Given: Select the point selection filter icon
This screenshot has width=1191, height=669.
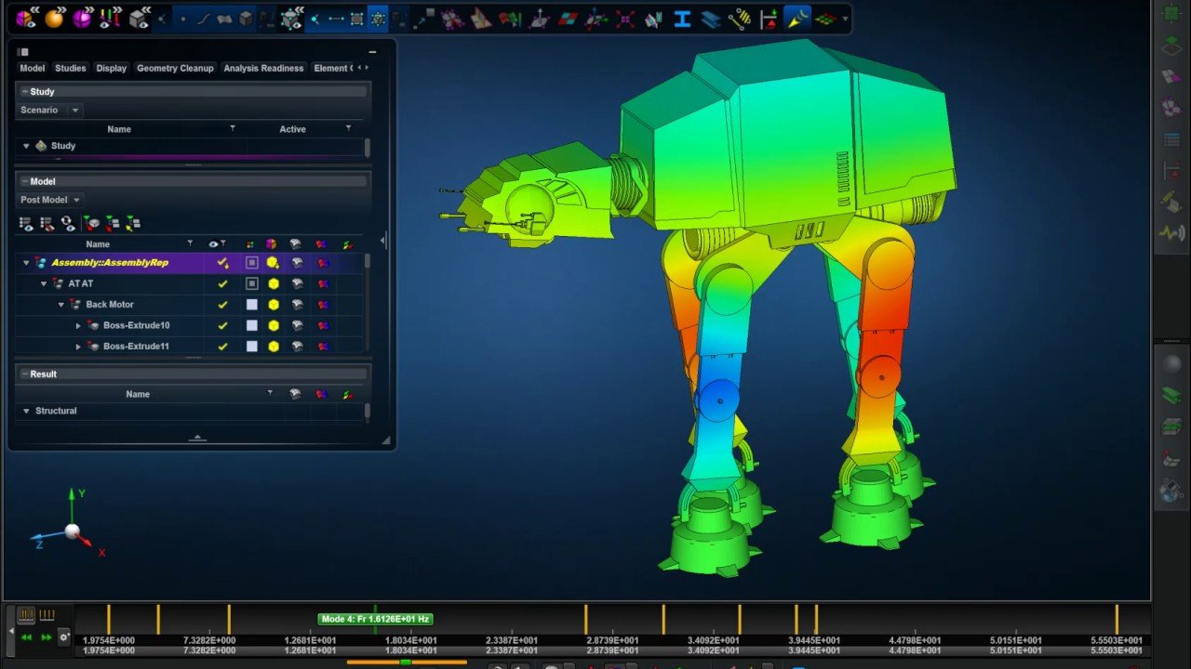Looking at the screenshot, I should coord(182,19).
